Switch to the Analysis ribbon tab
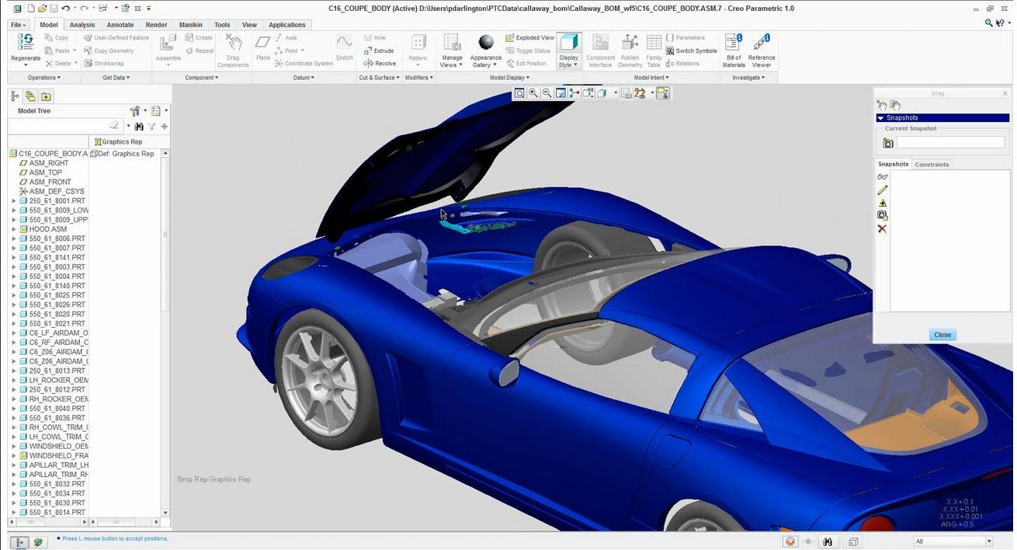1017x550 pixels. (x=82, y=25)
